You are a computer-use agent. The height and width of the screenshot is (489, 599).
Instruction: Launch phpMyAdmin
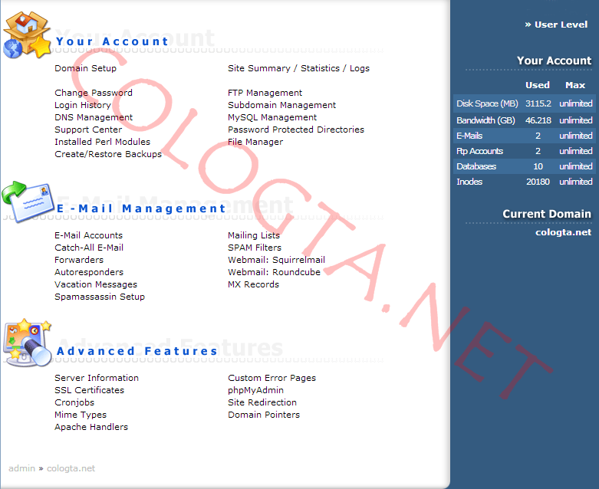pyautogui.click(x=255, y=390)
